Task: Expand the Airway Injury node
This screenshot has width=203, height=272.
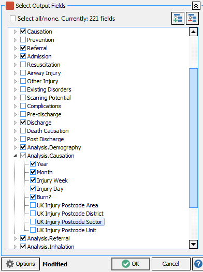Action: tap(15, 73)
